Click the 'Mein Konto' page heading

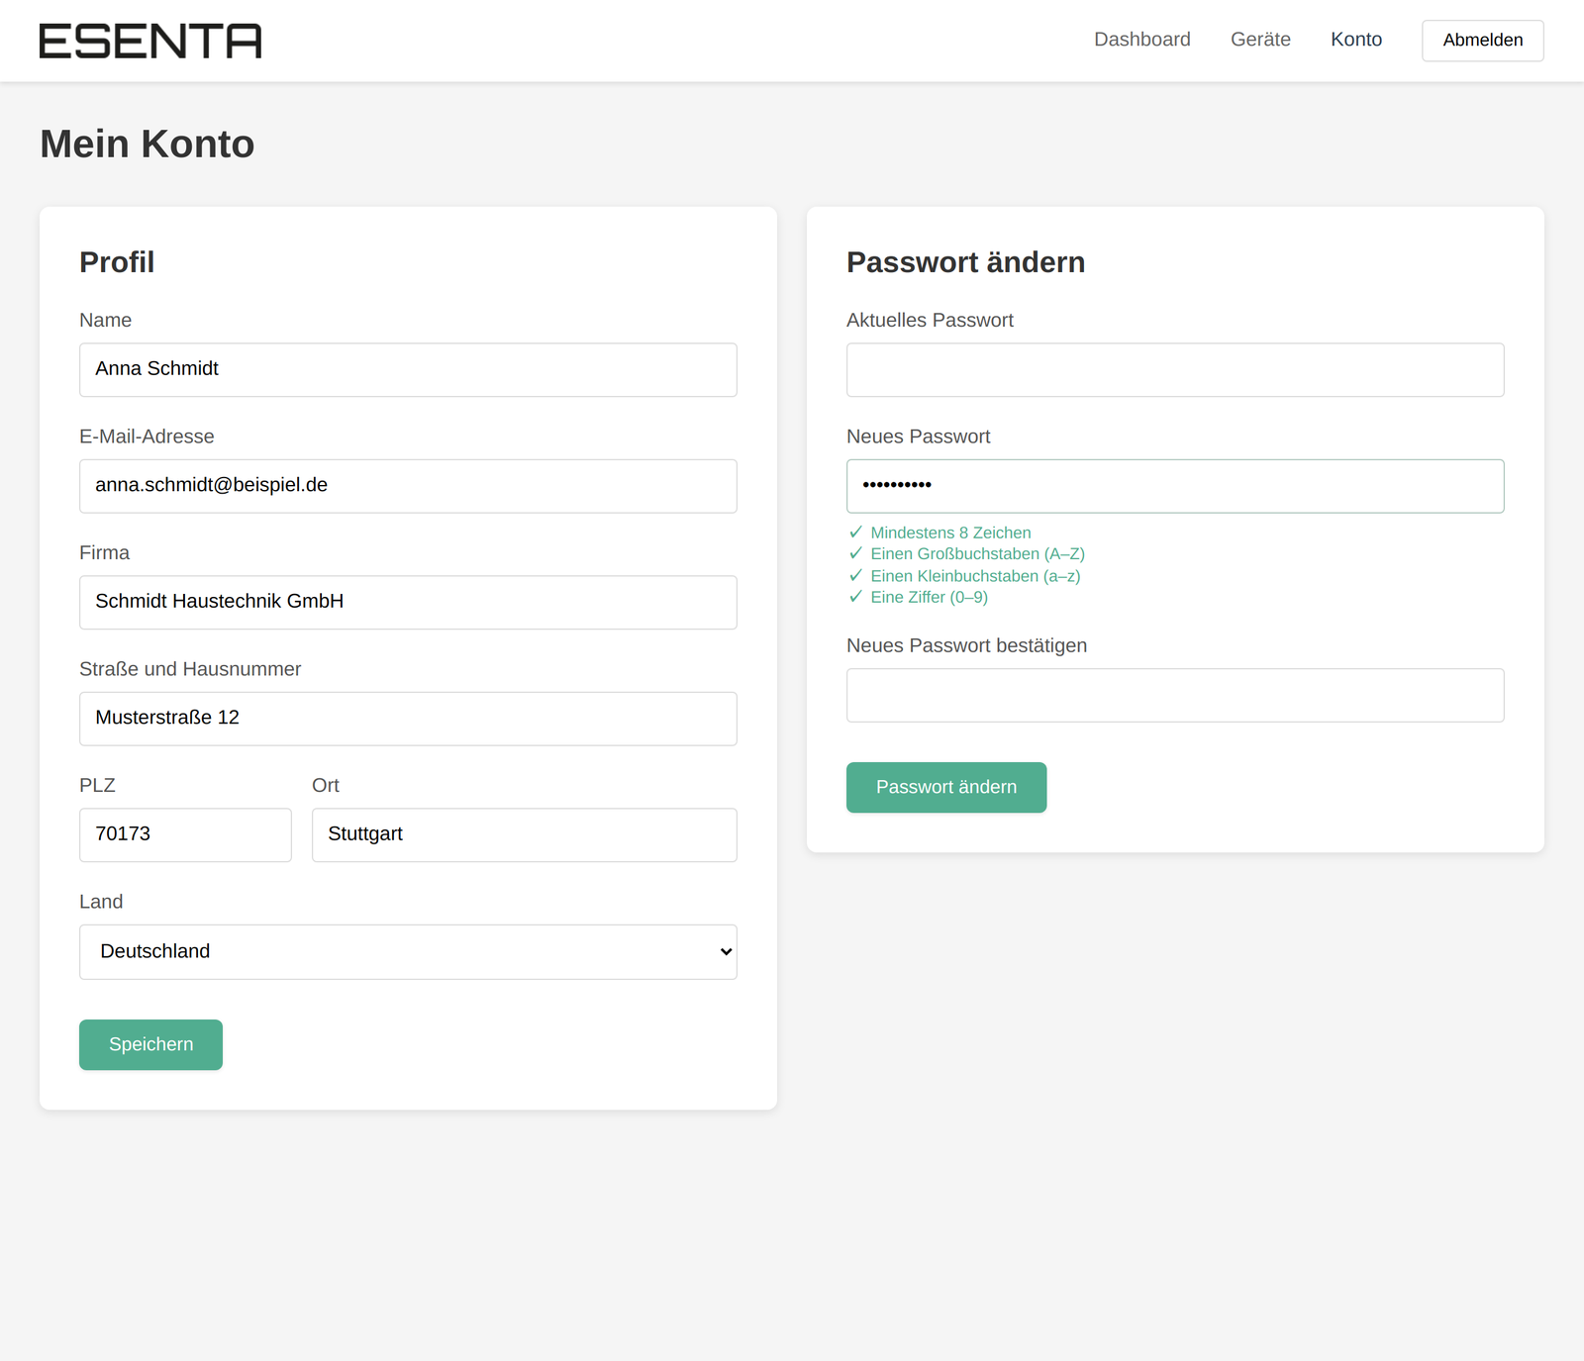[x=147, y=145]
